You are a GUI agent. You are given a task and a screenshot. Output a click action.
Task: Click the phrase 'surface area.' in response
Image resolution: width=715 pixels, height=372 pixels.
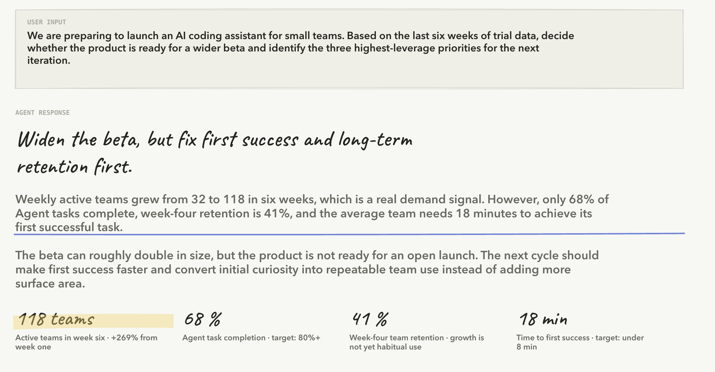point(50,284)
